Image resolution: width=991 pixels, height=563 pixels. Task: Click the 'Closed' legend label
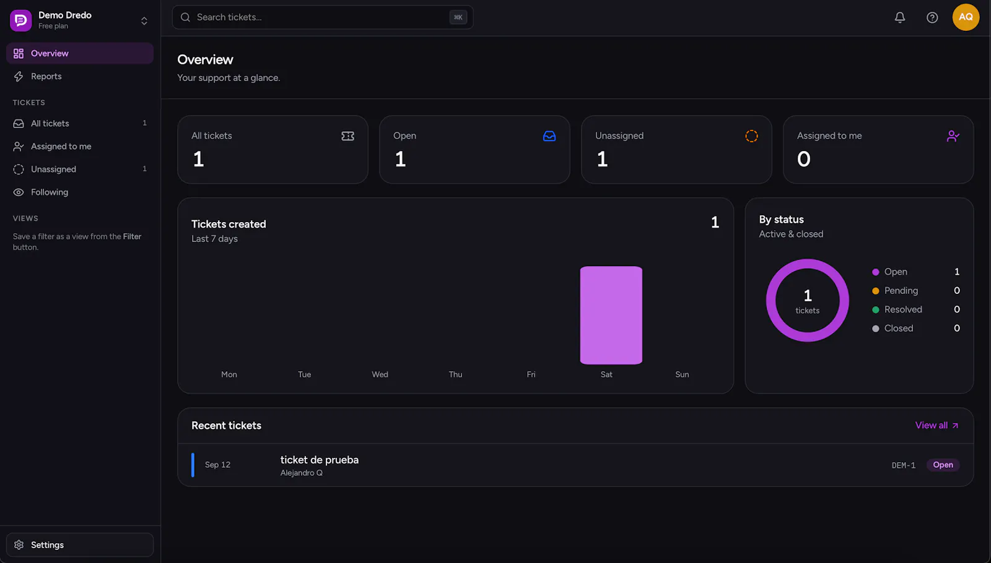pyautogui.click(x=899, y=329)
